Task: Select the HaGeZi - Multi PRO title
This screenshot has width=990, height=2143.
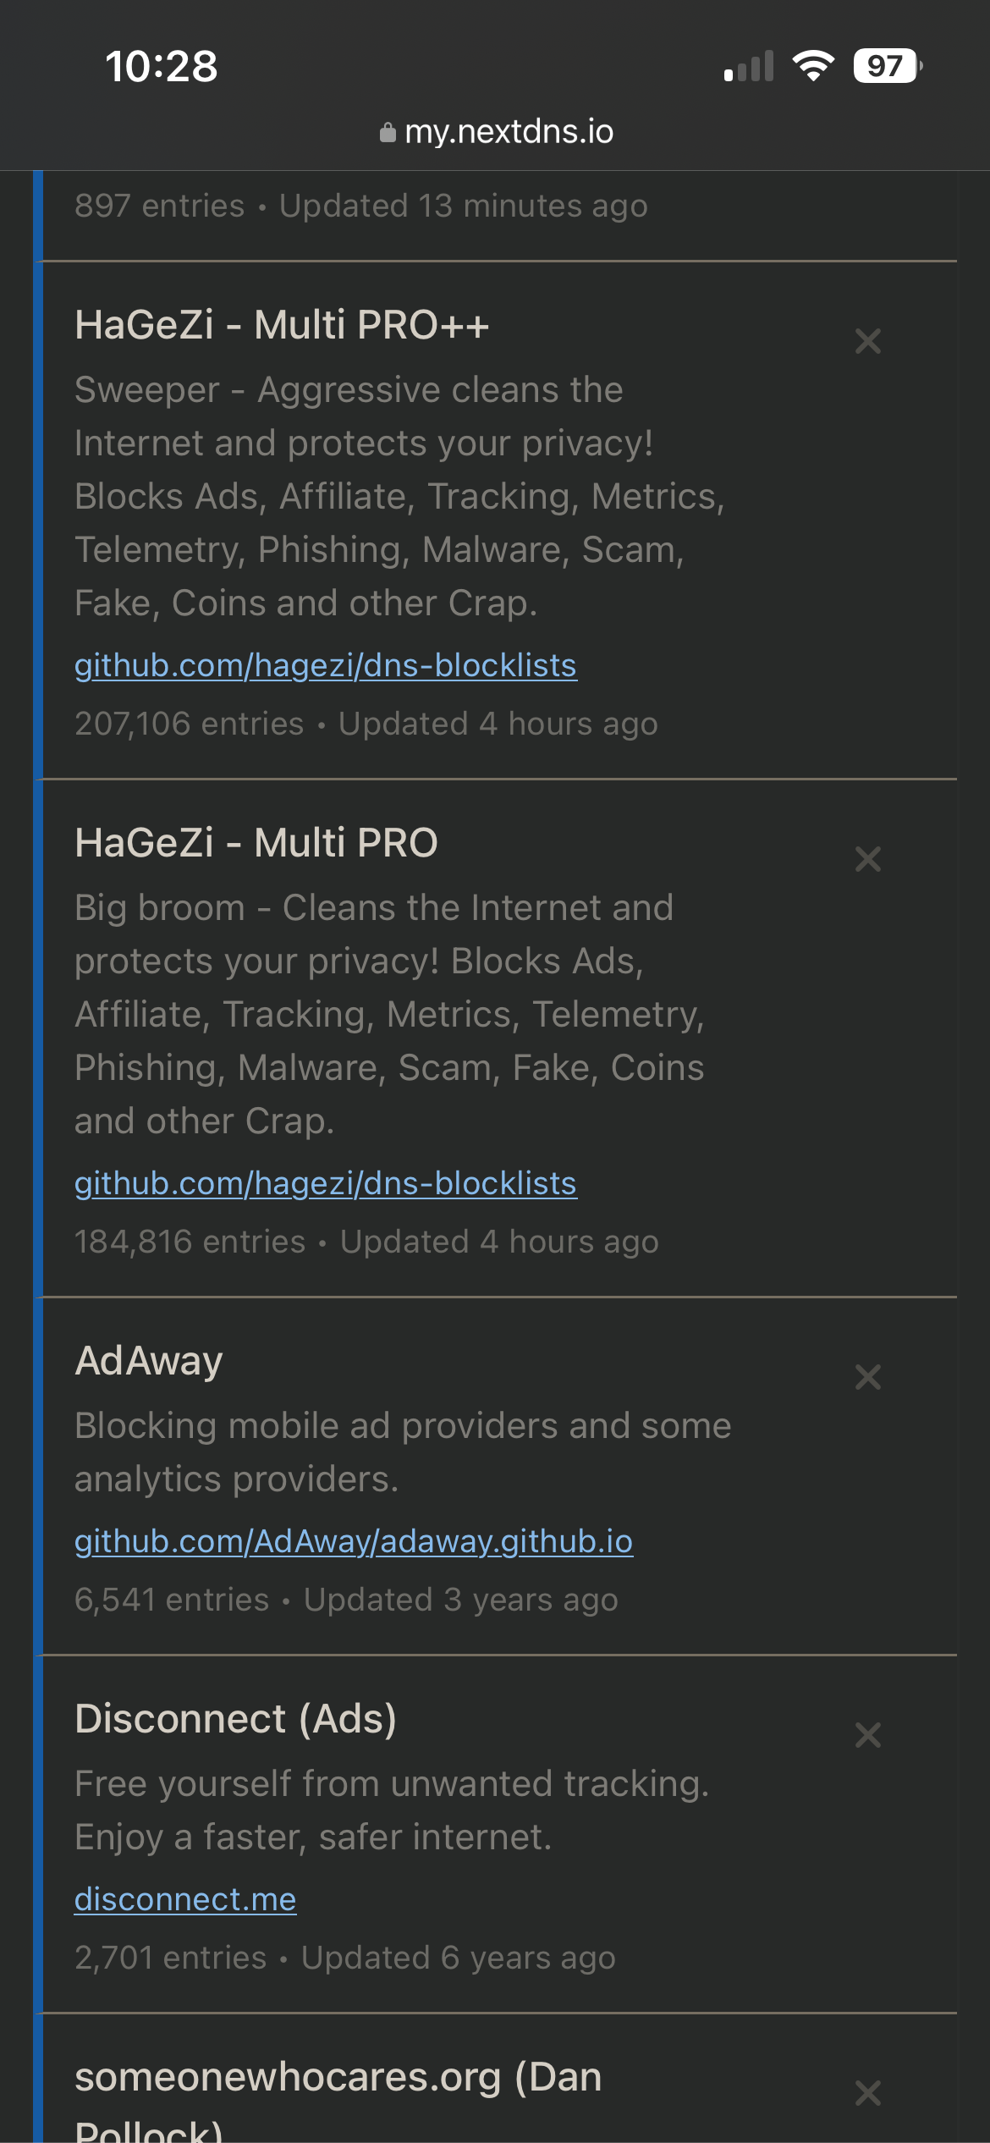Action: click(x=256, y=844)
